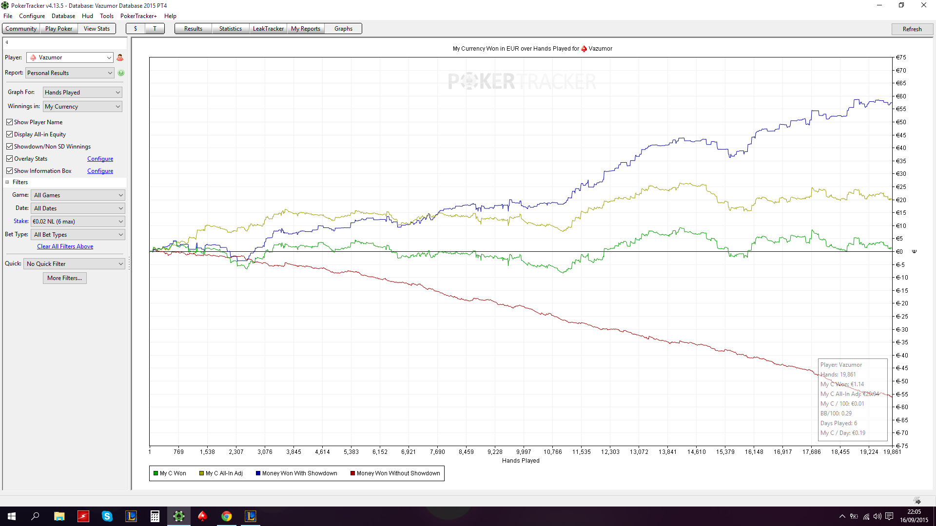Uncheck Showdown/Non SD Winnings

click(9, 146)
